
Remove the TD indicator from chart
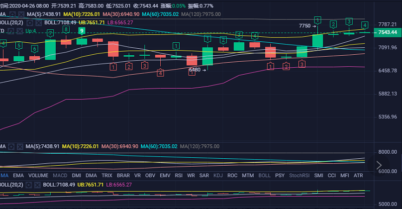[19, 31]
